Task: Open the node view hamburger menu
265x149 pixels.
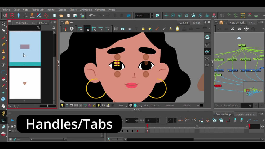Action: [x=216, y=22]
